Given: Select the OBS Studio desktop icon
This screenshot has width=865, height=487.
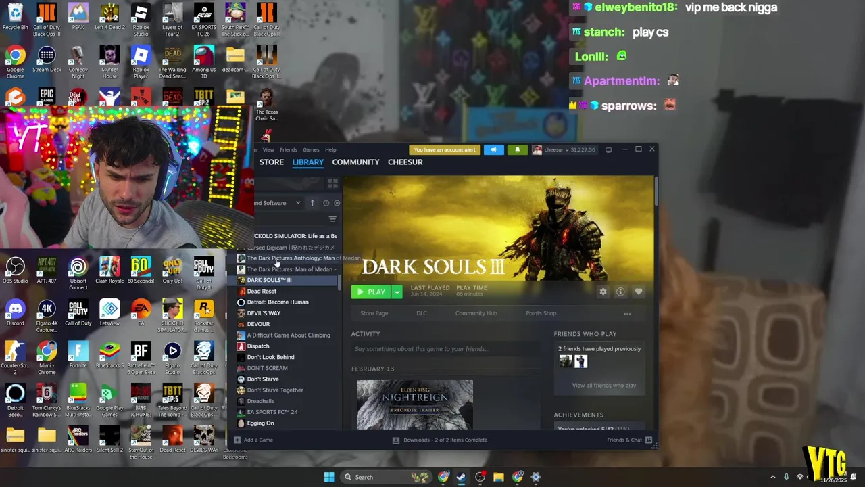Looking at the screenshot, I should (15, 270).
